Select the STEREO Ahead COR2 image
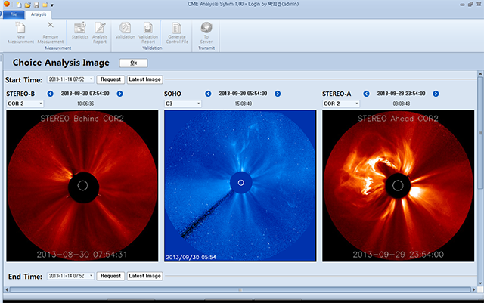The image size is (484, 303). (399, 186)
